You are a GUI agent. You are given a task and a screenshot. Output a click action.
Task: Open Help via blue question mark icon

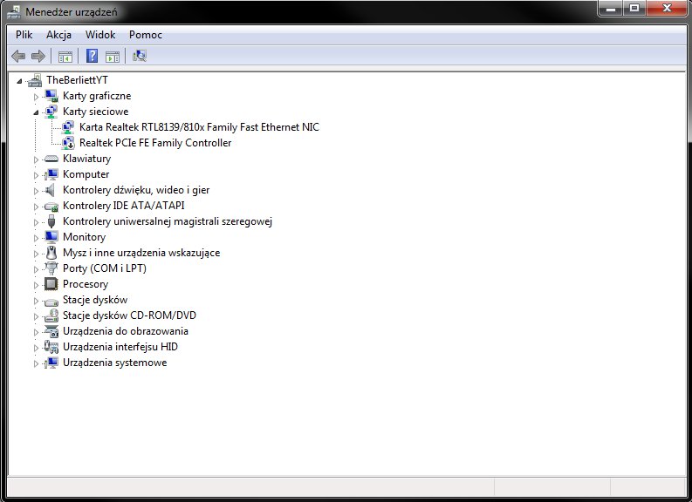coord(92,56)
